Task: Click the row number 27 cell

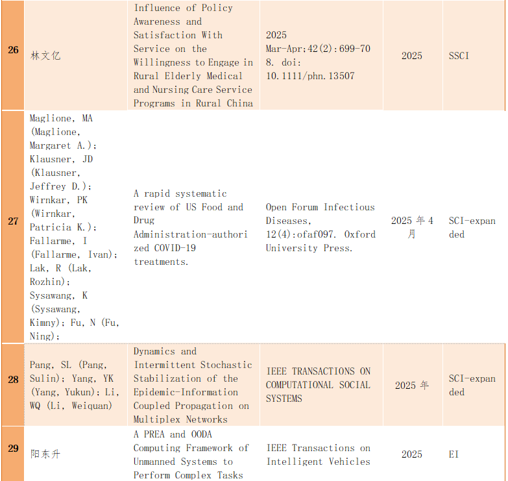Action: [x=13, y=221]
